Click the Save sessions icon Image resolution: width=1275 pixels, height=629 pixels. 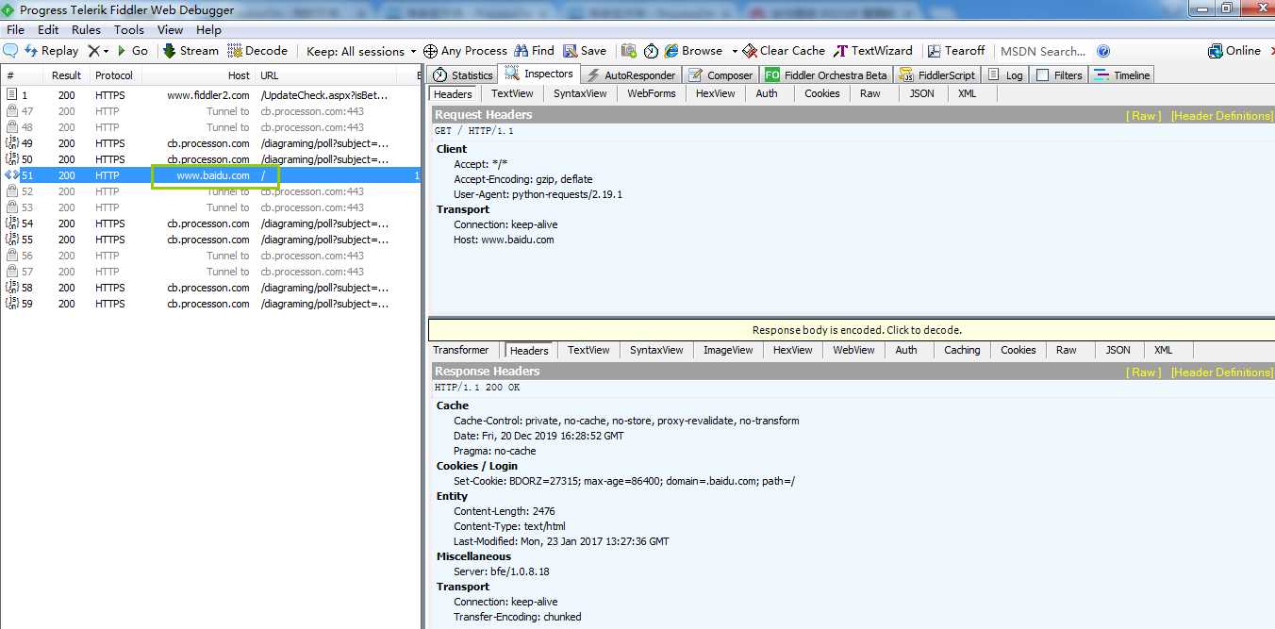click(x=571, y=51)
